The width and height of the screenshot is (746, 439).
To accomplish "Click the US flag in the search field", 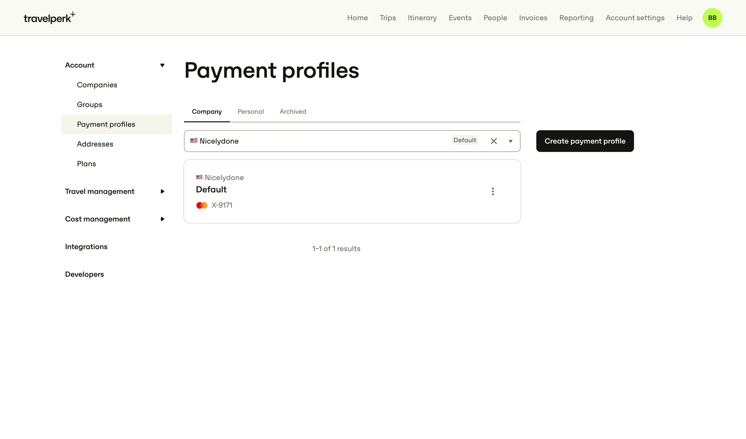I will [193, 141].
